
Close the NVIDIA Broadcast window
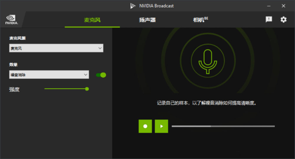[x=283, y=6]
